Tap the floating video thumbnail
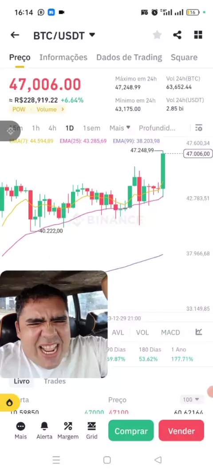The height and width of the screenshot is (473, 213). coord(54,324)
